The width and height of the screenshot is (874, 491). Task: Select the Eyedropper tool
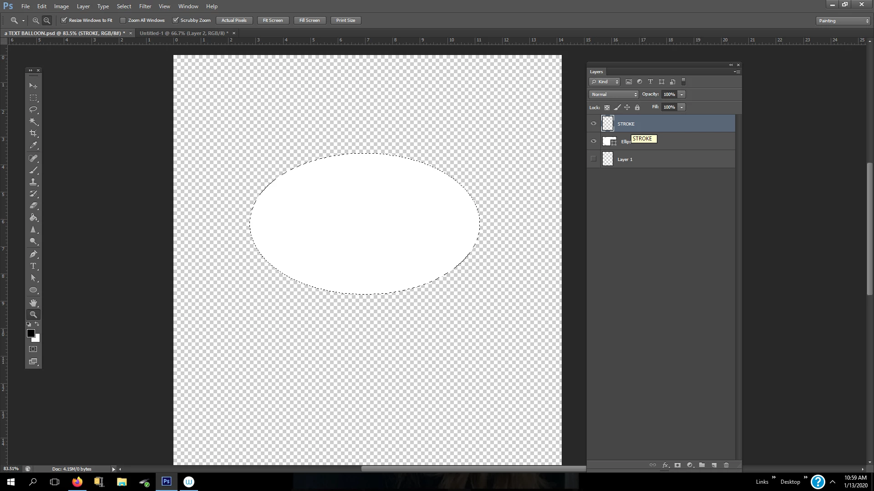point(33,145)
